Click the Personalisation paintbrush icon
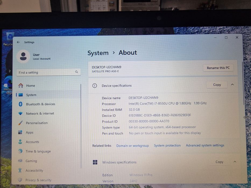The width and height of the screenshot is (251, 188). tap(20, 123)
